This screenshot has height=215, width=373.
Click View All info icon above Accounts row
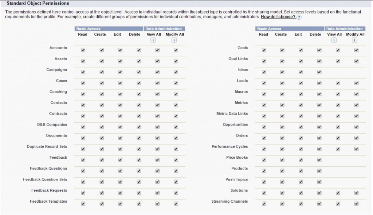153,40
